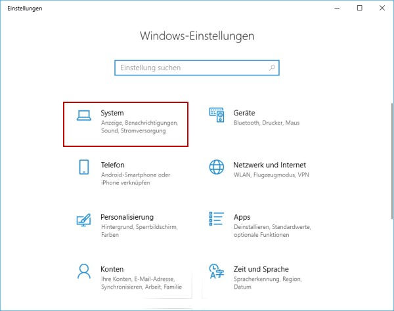Image resolution: width=394 pixels, height=311 pixels.
Task: Open the Zeit und Sprache title
Action: 261,269
